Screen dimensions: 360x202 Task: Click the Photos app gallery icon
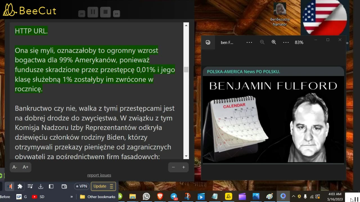click(x=208, y=42)
